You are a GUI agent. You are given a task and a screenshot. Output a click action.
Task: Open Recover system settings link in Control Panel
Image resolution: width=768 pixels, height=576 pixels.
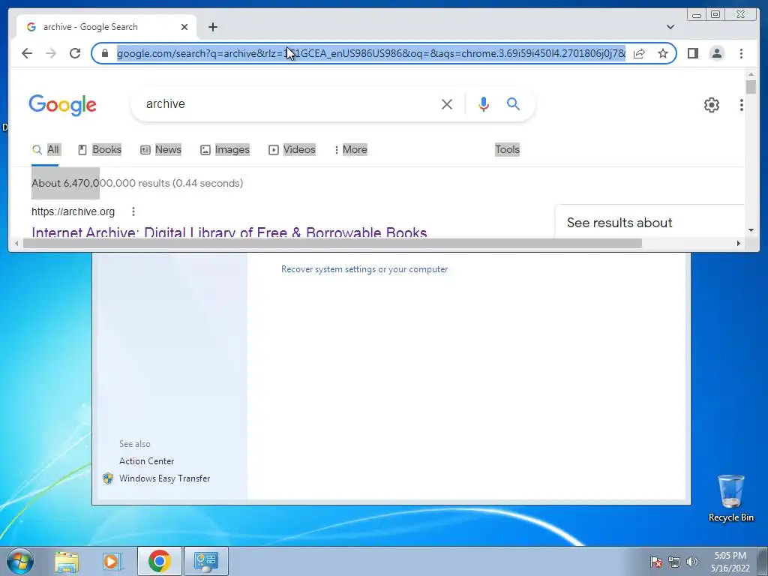(x=364, y=269)
